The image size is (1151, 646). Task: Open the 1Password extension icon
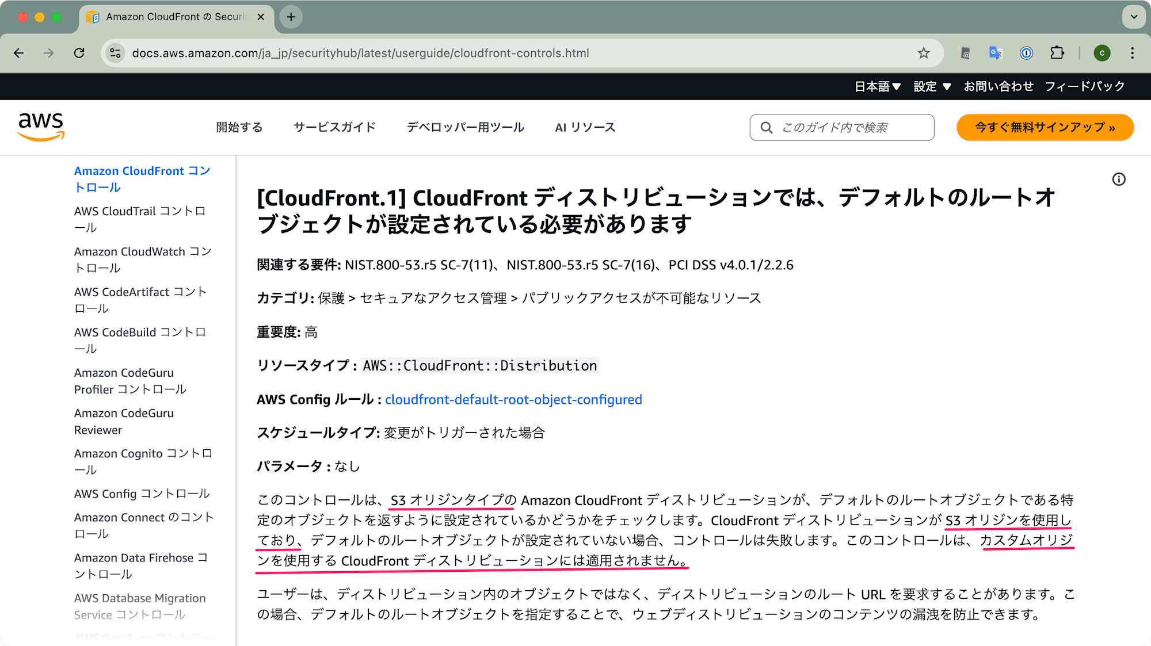point(1026,53)
